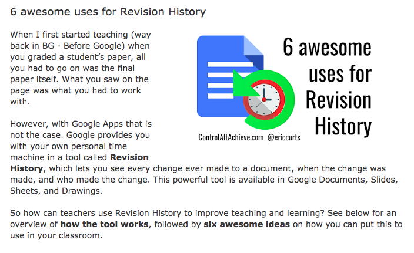Click the 'use in your classroom.' closing line

[56, 235]
